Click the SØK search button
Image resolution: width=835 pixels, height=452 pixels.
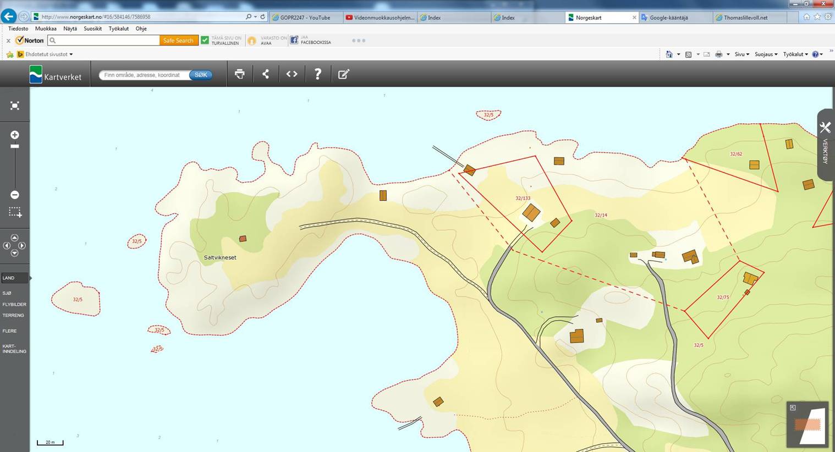pos(201,75)
